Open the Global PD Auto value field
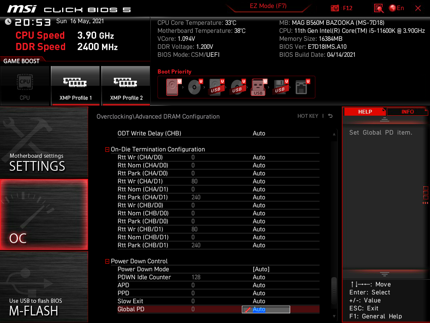430x323 pixels. tap(266, 309)
